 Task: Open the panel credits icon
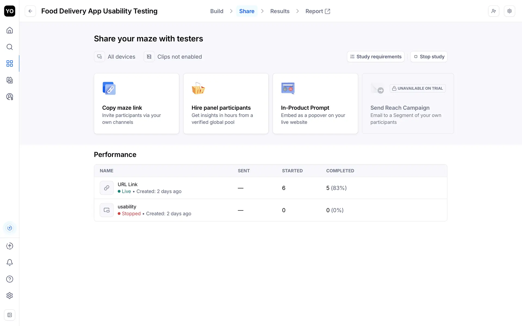click(10, 97)
